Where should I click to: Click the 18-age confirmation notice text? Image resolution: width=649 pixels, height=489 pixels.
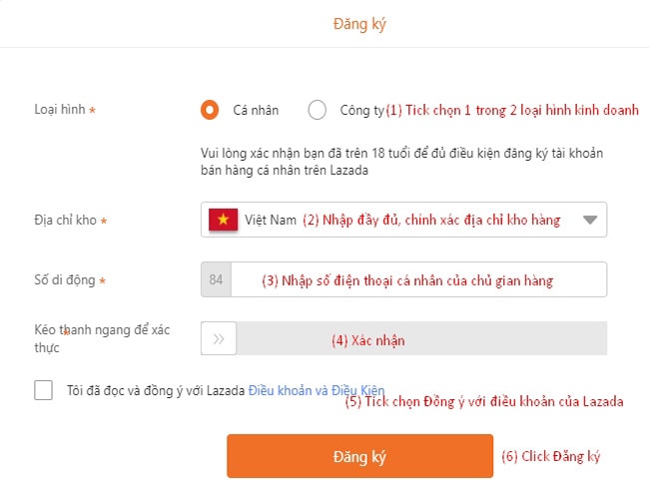point(401,162)
